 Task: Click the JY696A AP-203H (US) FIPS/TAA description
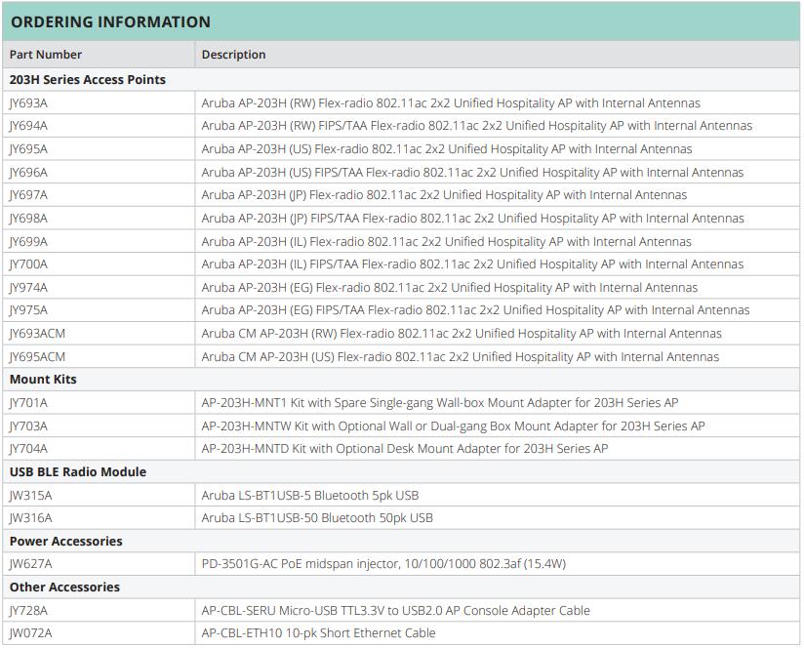pos(472,173)
